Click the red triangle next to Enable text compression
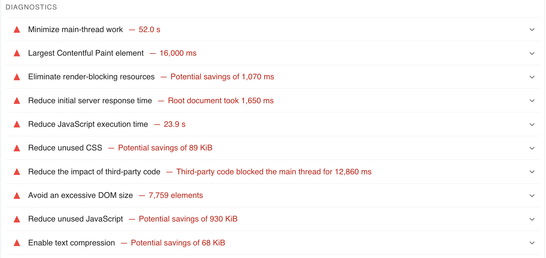The height and width of the screenshot is (258, 546). tap(17, 243)
